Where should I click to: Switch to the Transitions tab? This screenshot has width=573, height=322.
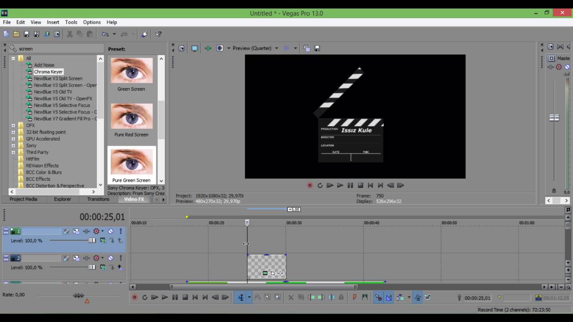click(x=98, y=199)
